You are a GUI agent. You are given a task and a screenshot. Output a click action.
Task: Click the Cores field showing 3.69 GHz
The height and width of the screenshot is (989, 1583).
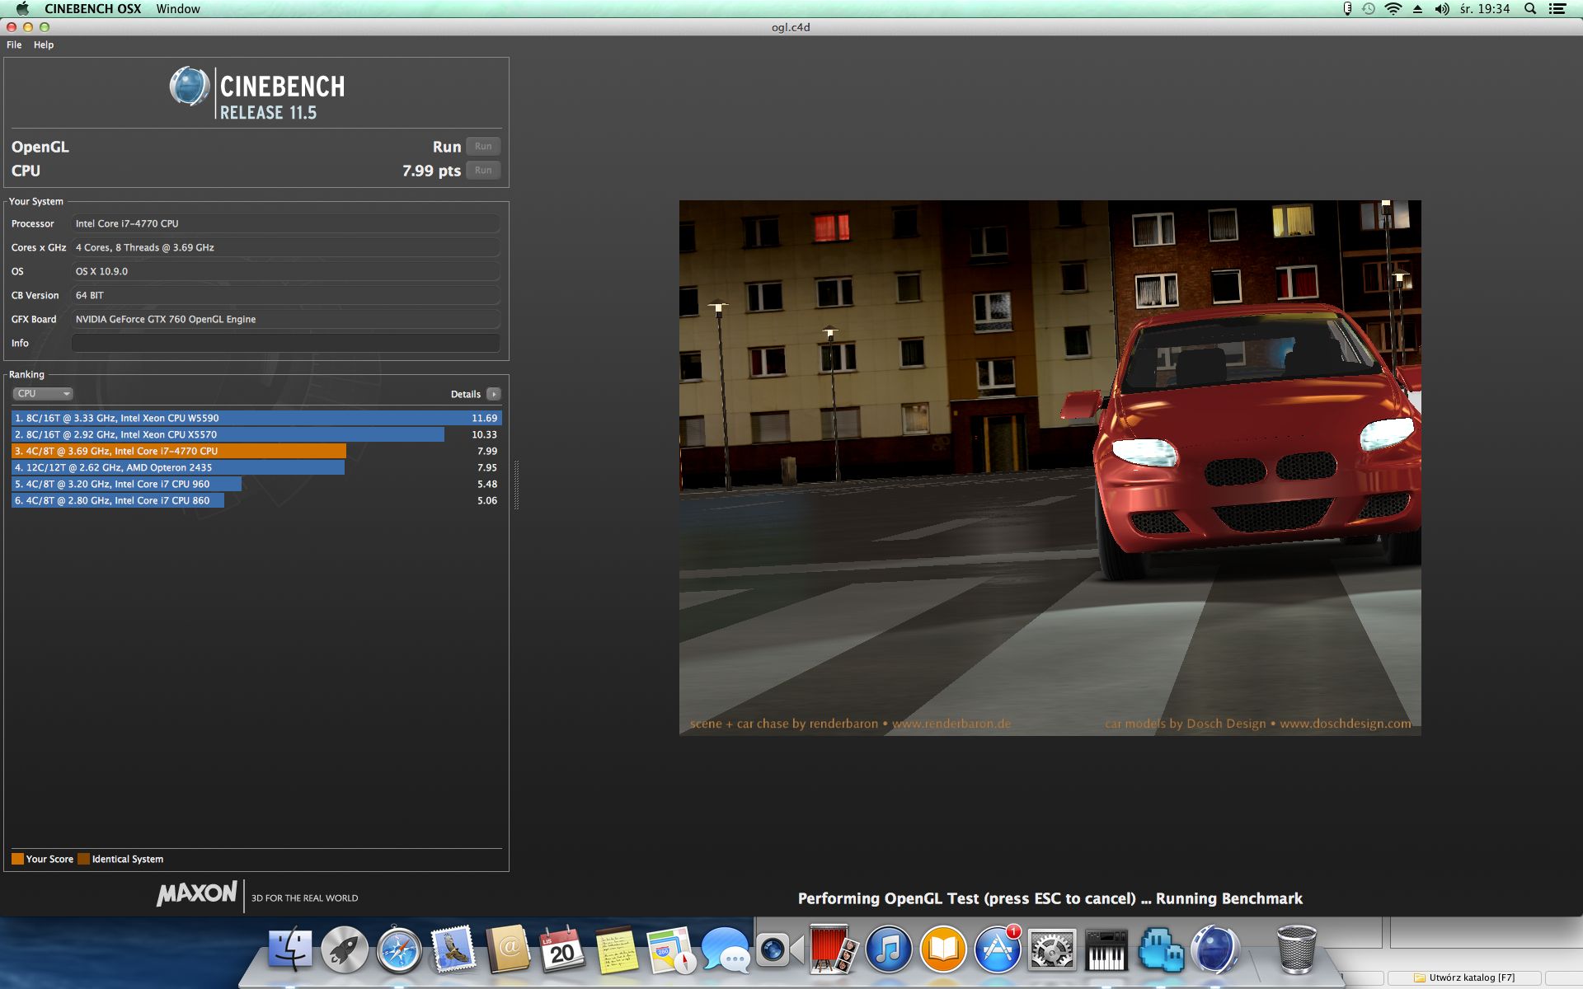pyautogui.click(x=286, y=247)
